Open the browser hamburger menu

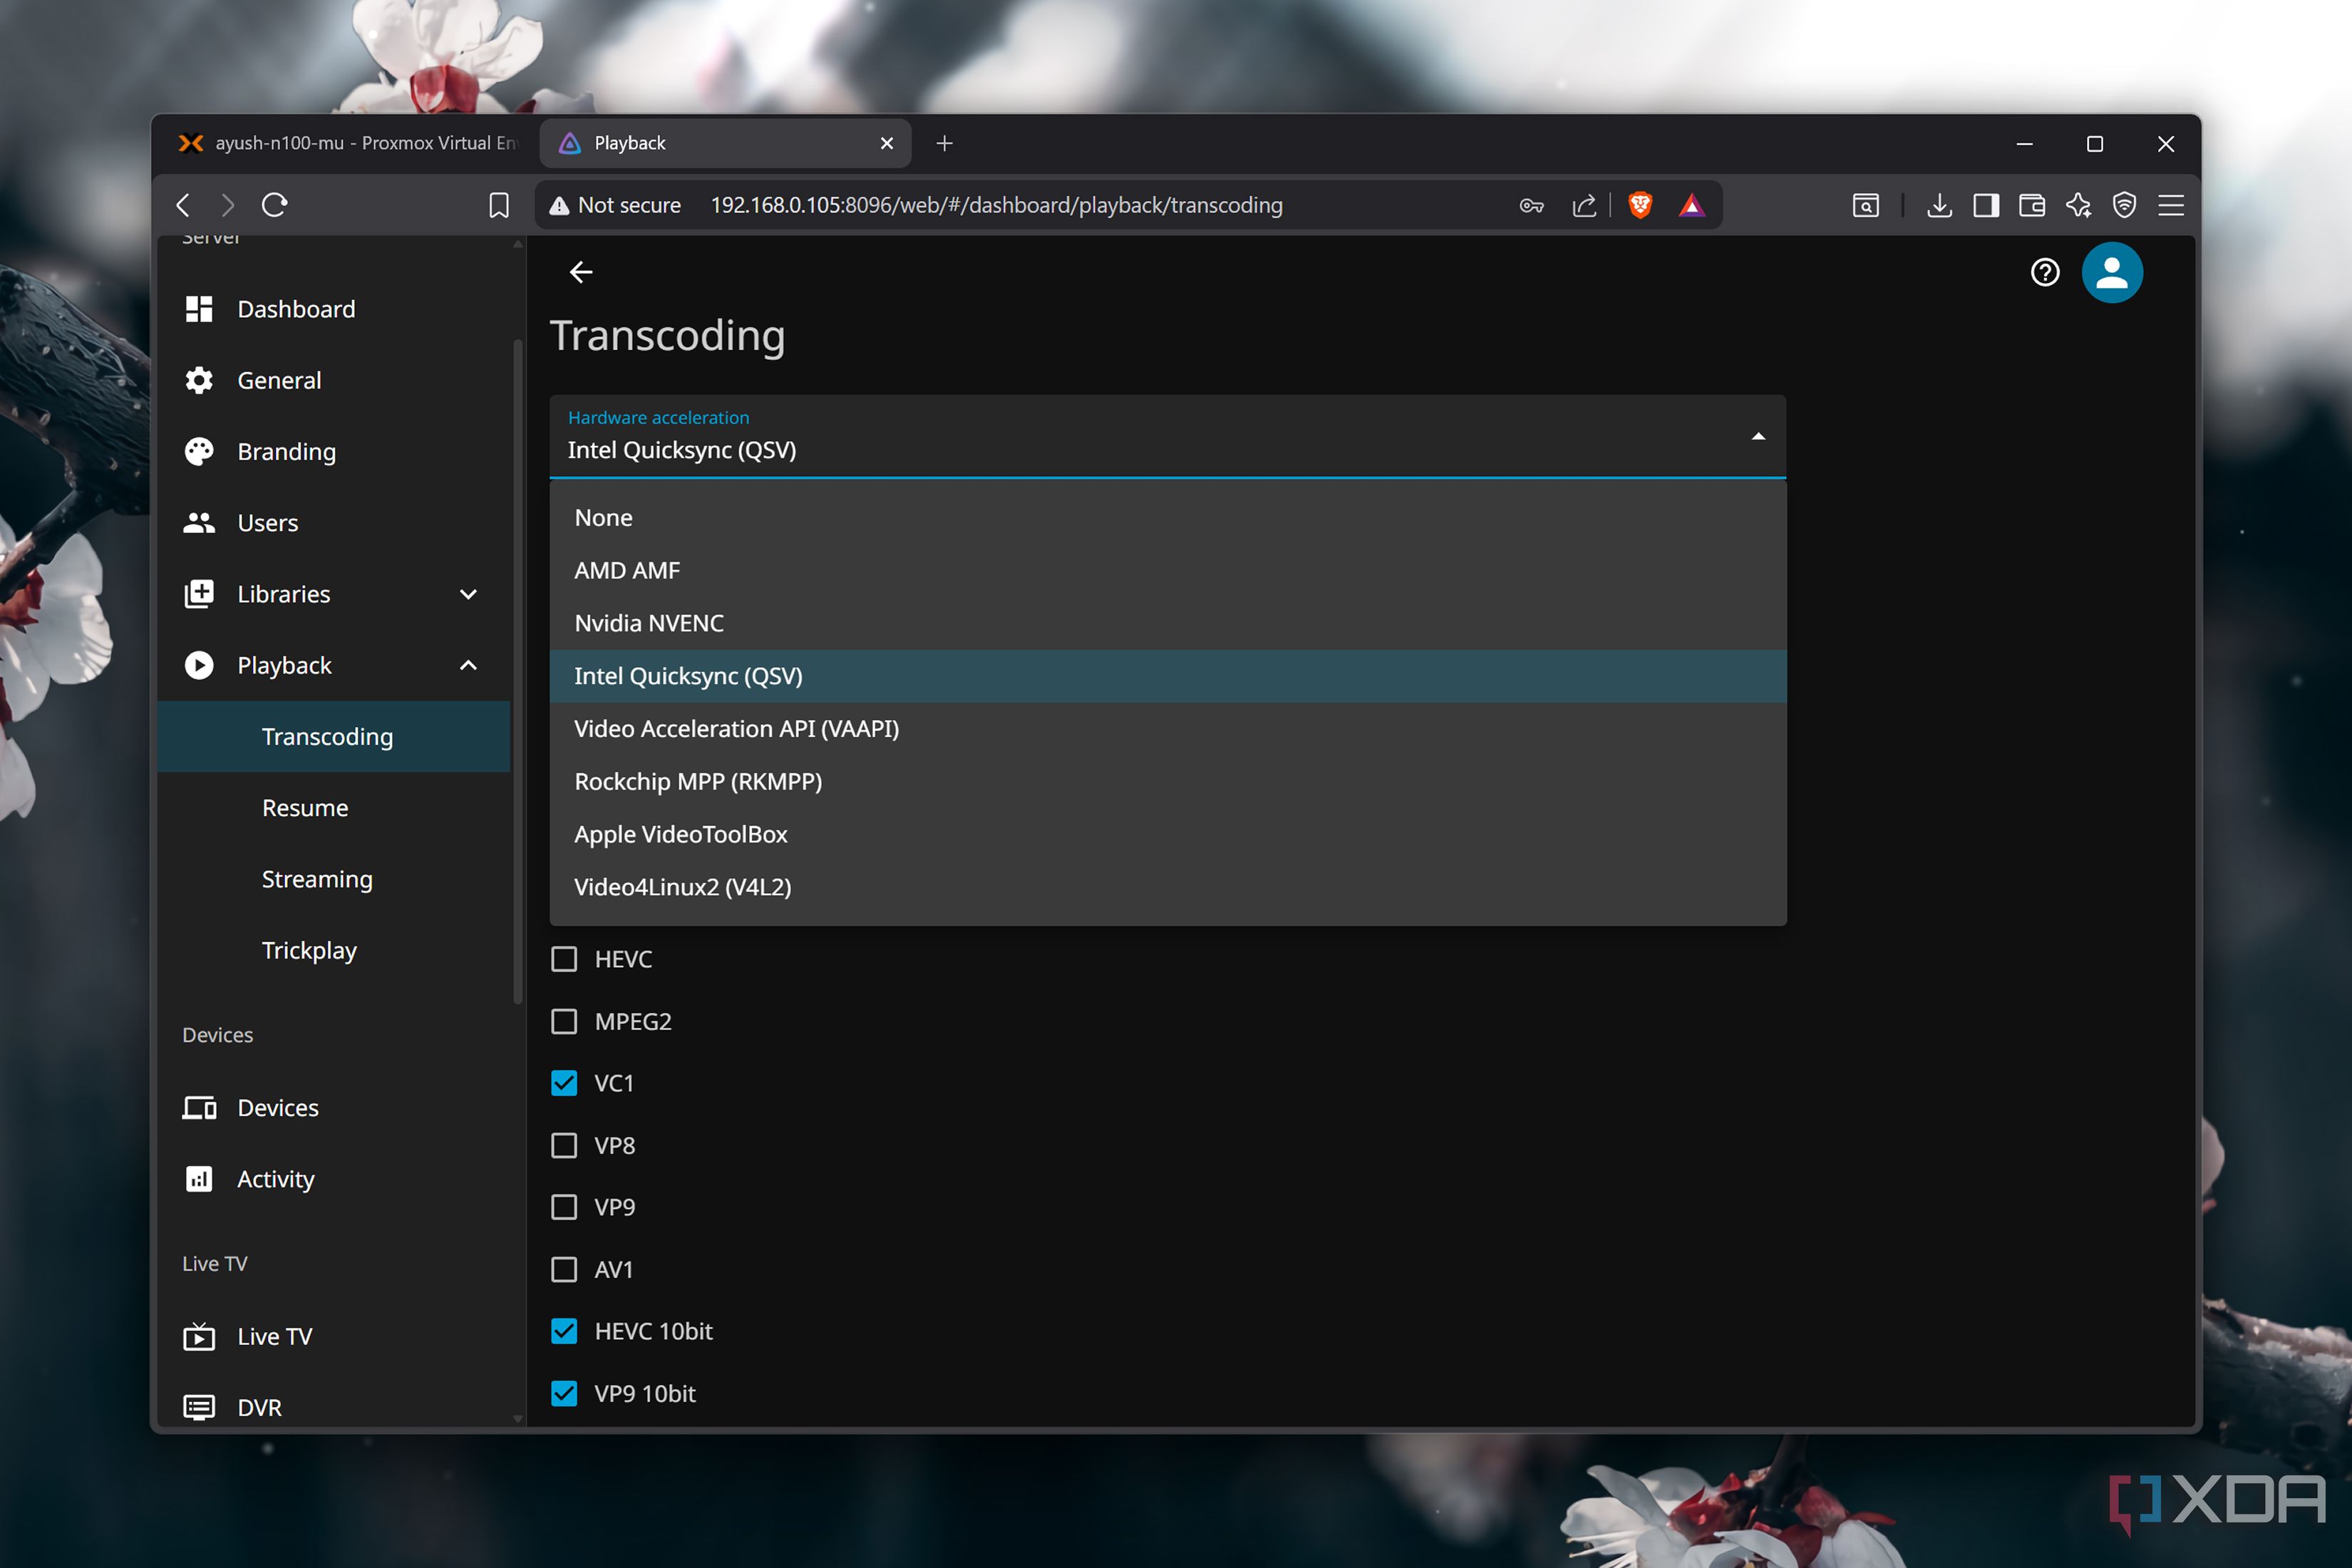tap(2171, 205)
